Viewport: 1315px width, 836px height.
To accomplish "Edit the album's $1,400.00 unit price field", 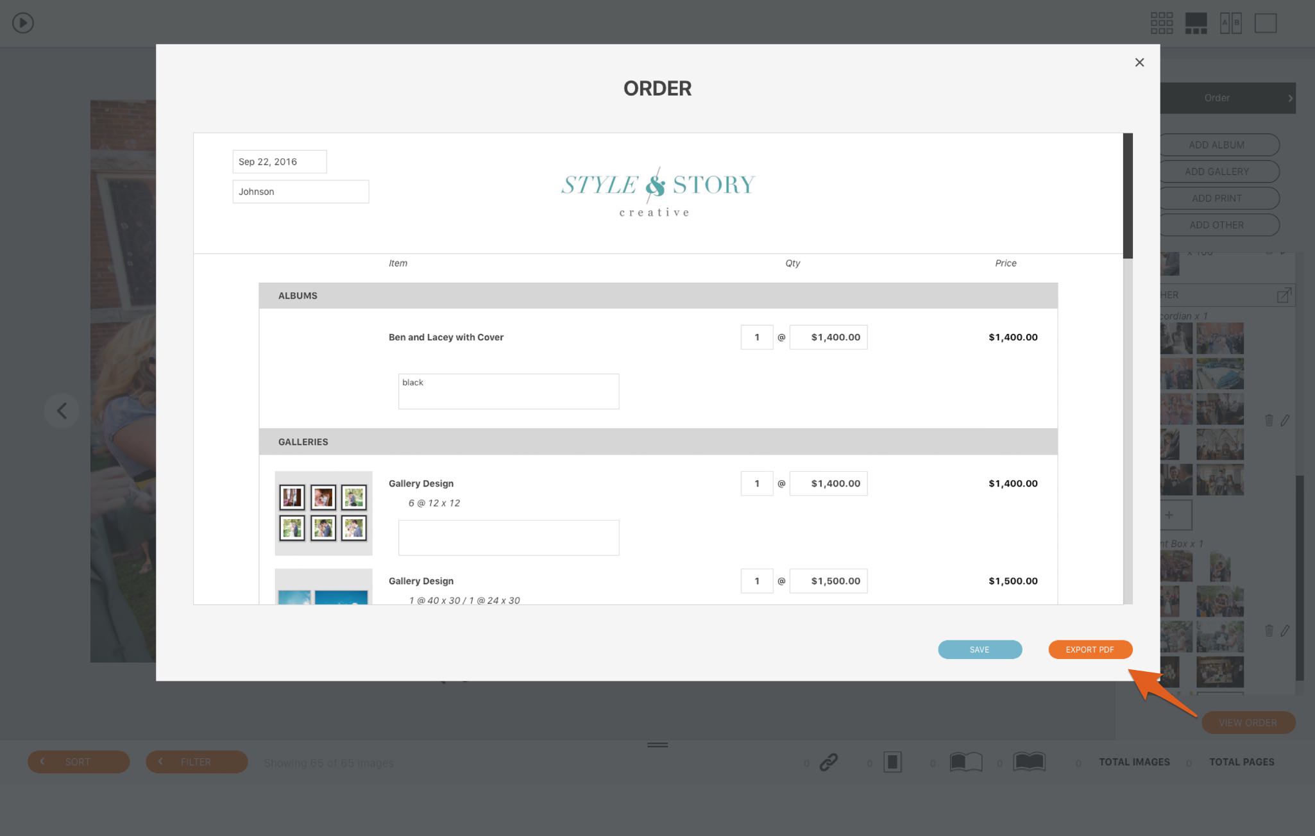I will [829, 337].
